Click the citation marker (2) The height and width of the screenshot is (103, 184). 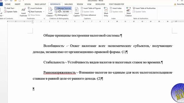click(99, 79)
